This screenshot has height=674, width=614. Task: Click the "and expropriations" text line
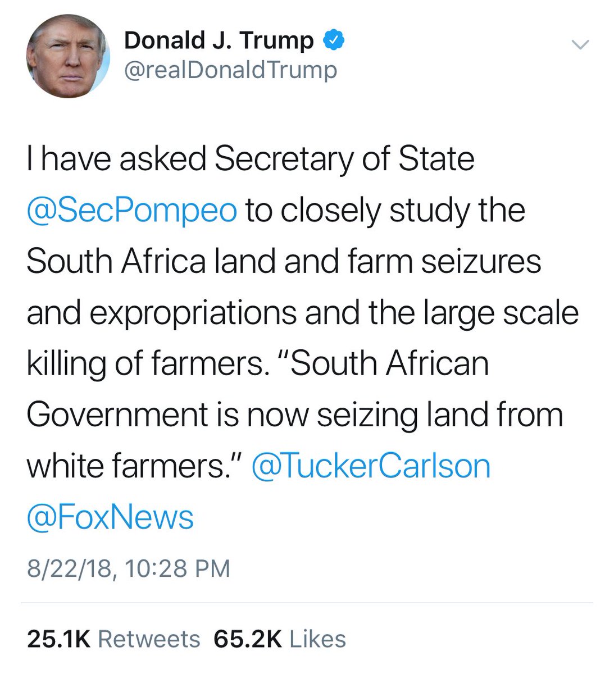(162, 312)
